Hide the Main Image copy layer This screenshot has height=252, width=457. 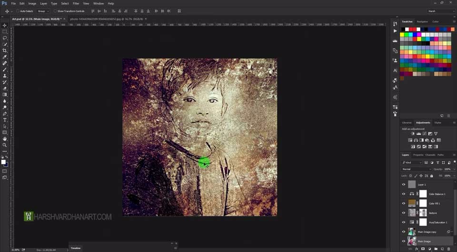tap(404, 232)
